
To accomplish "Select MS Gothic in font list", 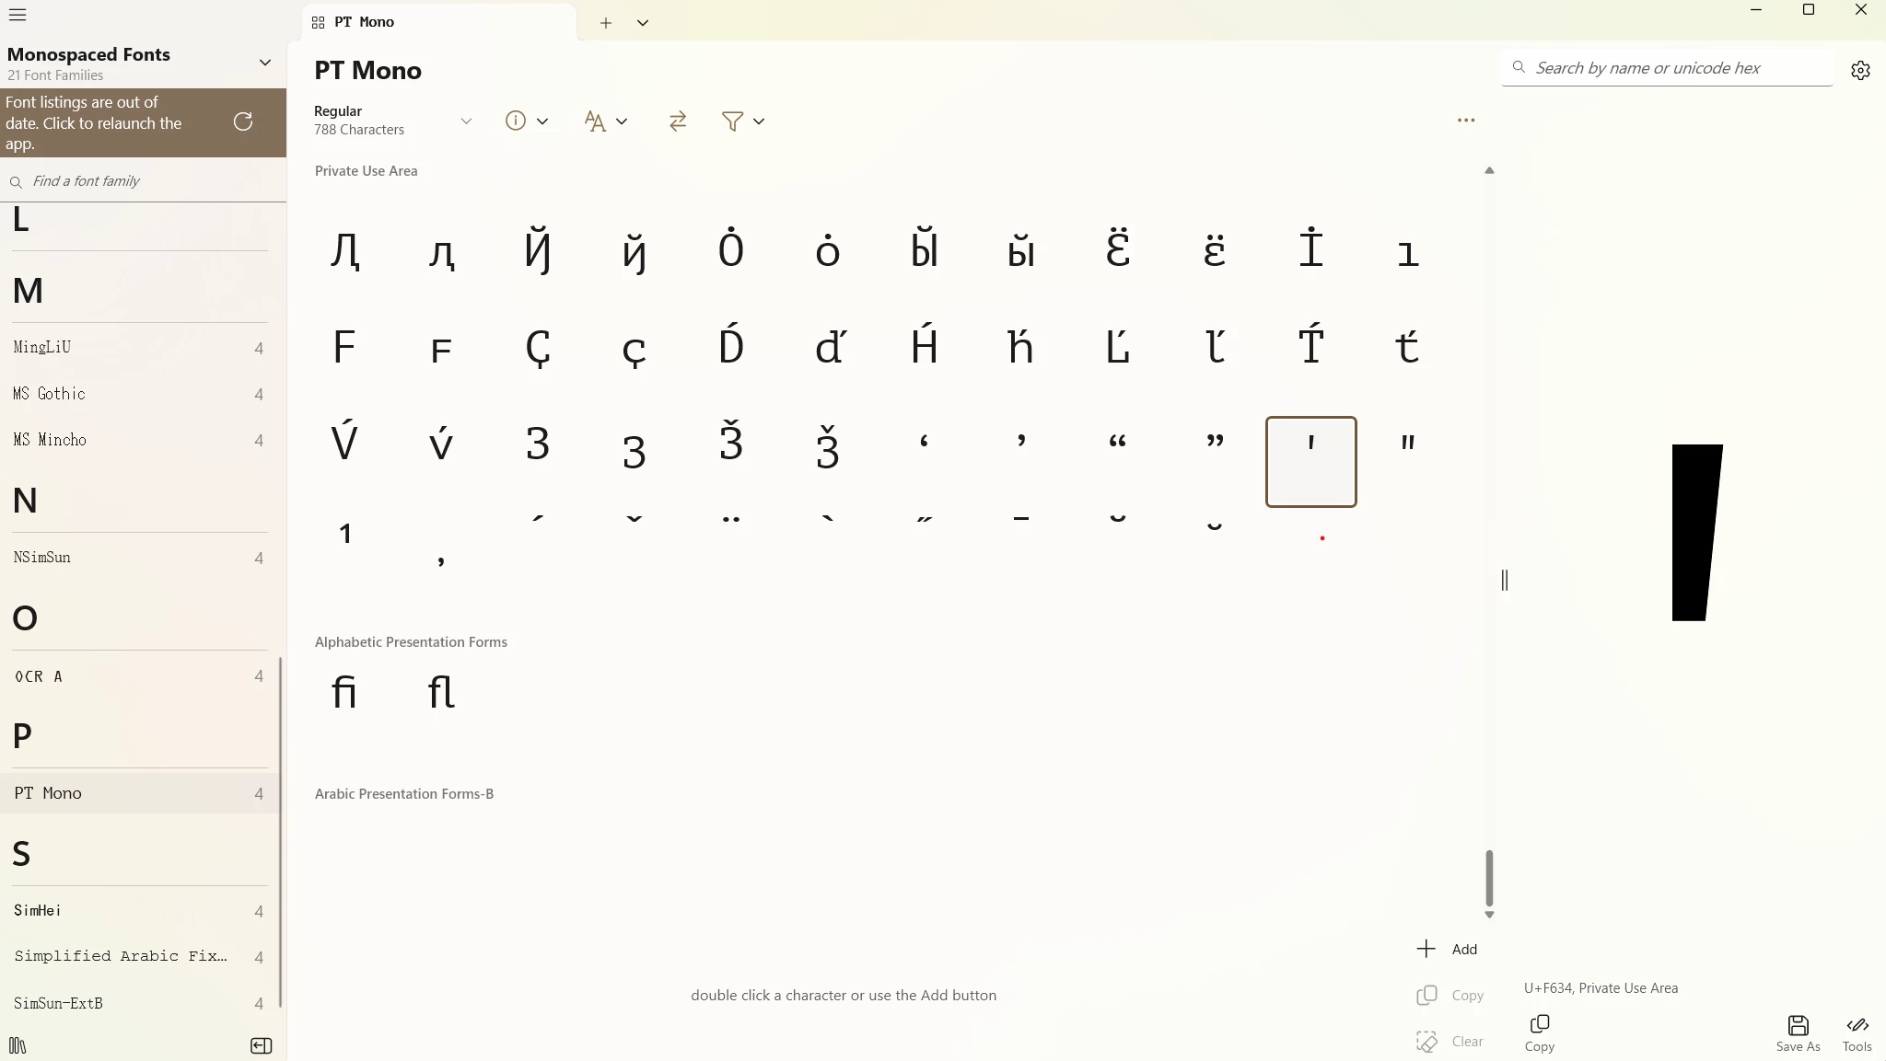I will [x=50, y=394].
